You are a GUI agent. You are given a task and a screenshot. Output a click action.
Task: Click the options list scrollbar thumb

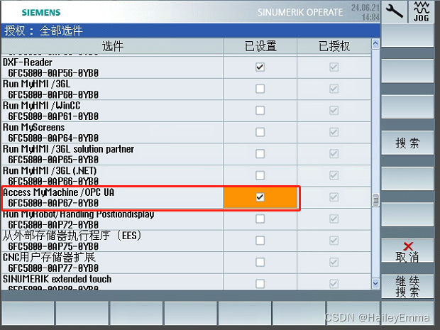click(x=375, y=200)
